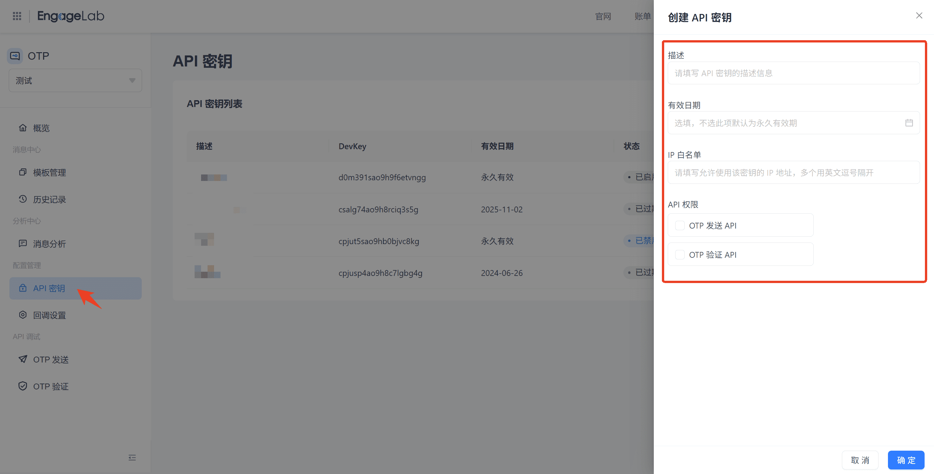Click the 历史记录 clock icon
934x474 pixels.
pyautogui.click(x=23, y=199)
